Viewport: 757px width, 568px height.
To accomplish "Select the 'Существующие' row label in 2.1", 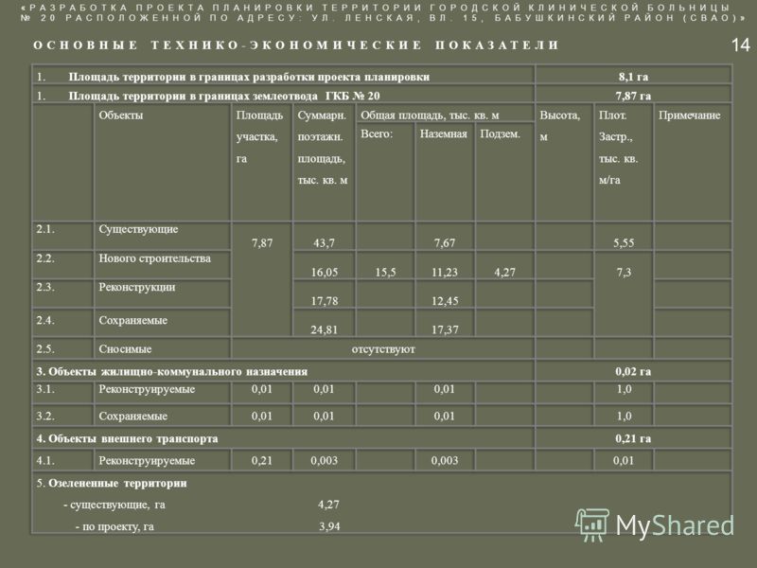I will coord(138,229).
